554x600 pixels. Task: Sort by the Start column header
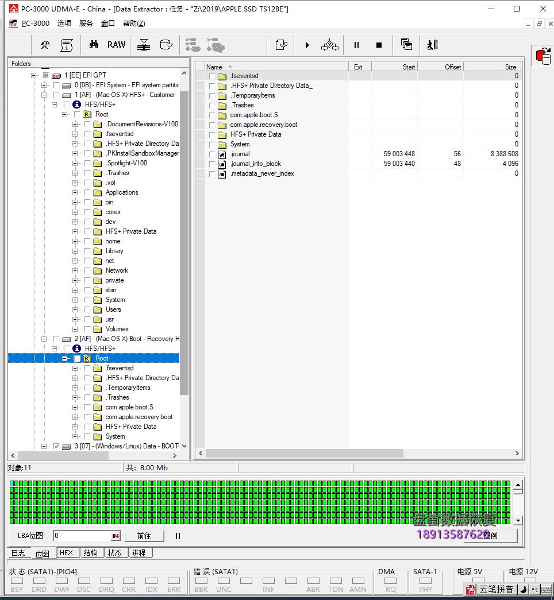(x=394, y=67)
